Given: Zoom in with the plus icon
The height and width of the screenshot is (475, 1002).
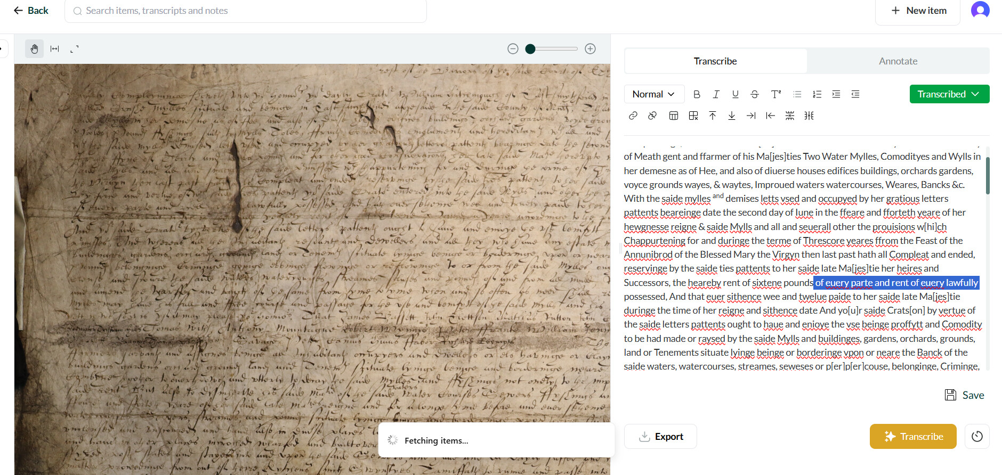Looking at the screenshot, I should coord(590,49).
